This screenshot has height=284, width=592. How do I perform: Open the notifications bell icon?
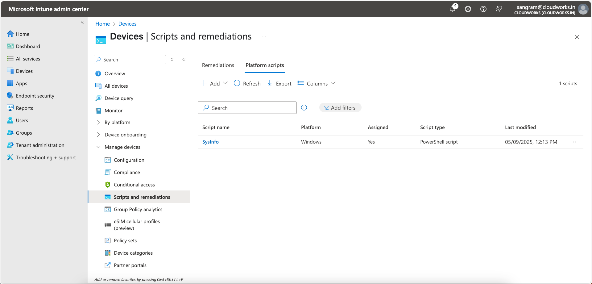coord(453,9)
